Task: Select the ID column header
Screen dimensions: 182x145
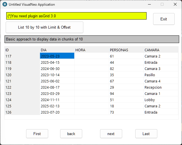Action: (22, 50)
